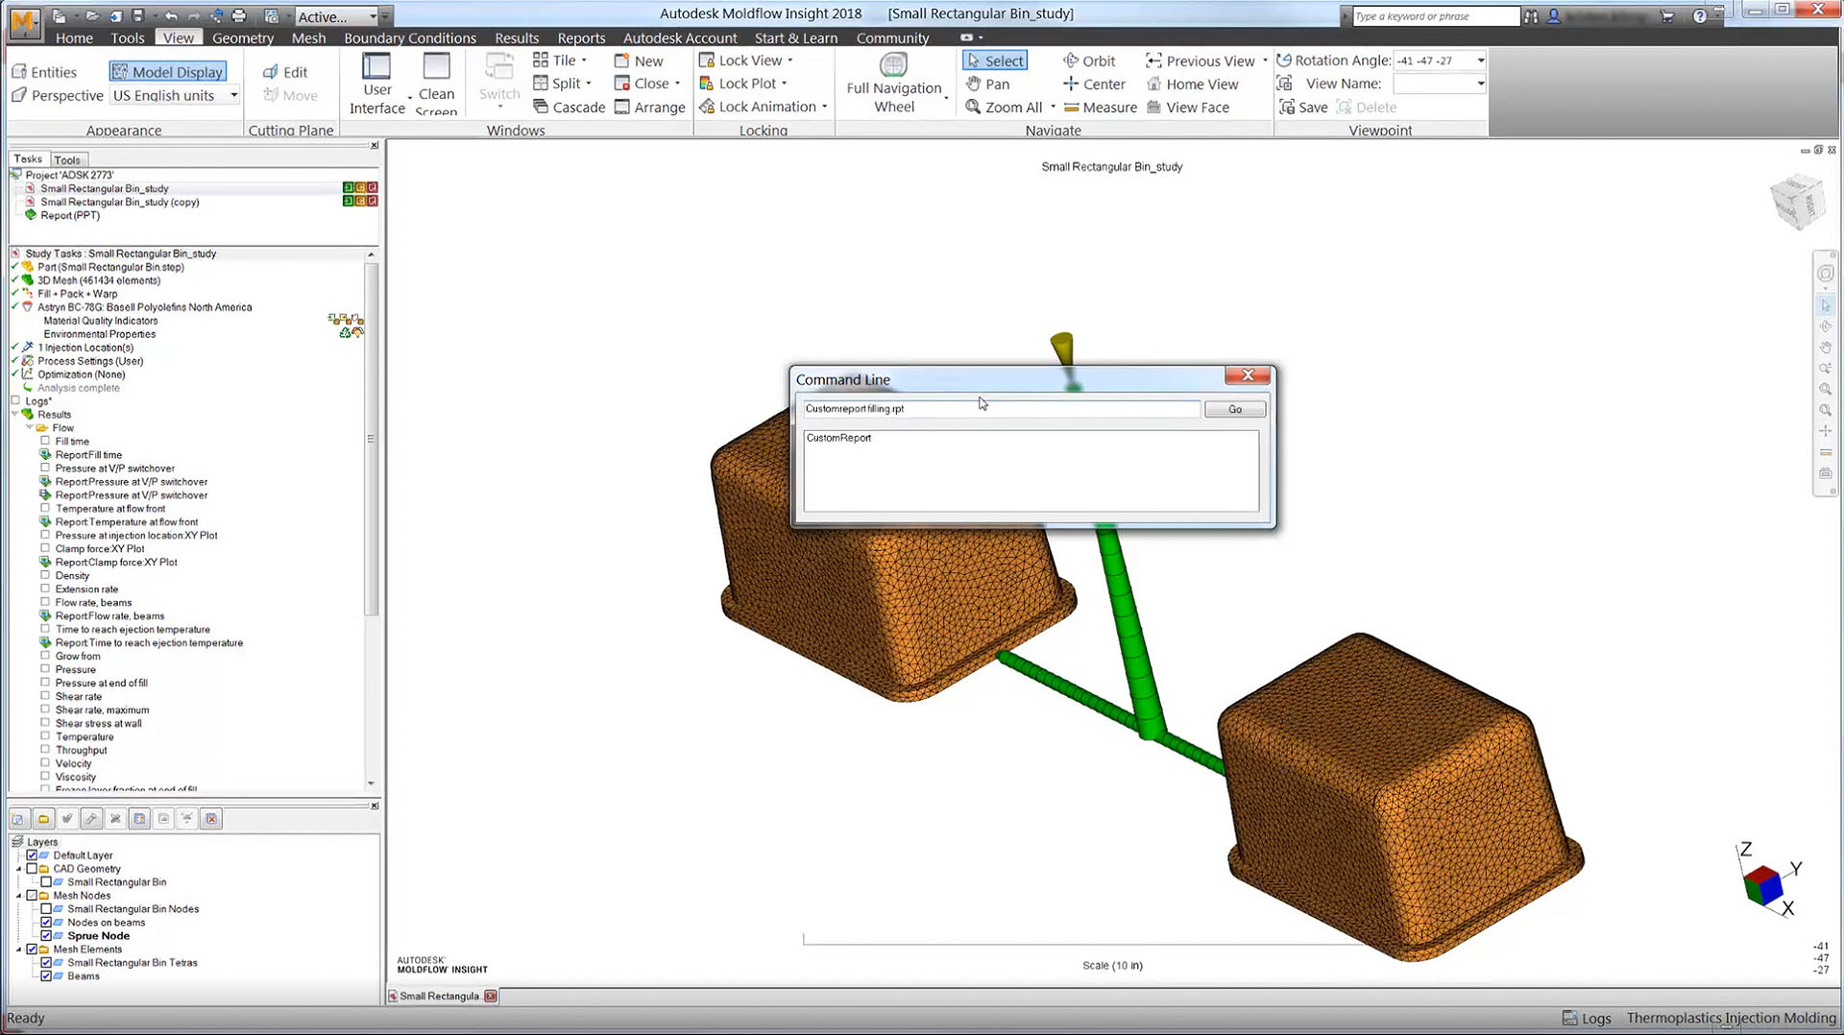Switch to the Tools panel tab
This screenshot has width=1844, height=1035.
coord(67,160)
